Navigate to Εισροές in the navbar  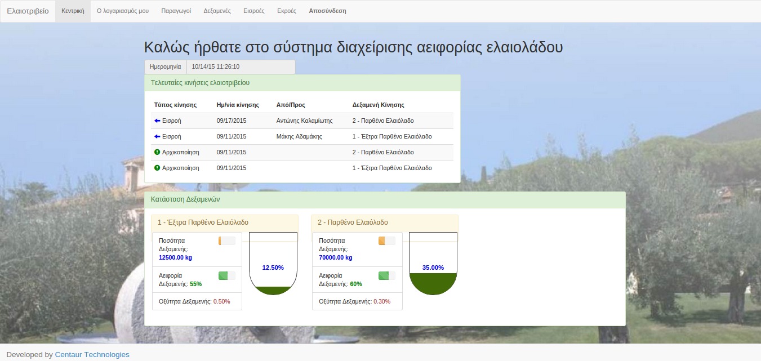pos(253,11)
